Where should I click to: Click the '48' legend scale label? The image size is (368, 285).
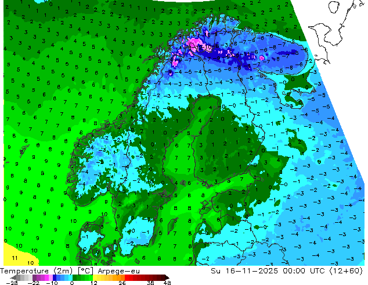(167, 283)
